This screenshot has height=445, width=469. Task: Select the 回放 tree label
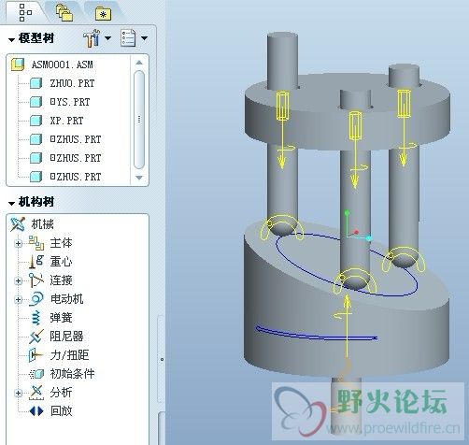tap(61, 411)
